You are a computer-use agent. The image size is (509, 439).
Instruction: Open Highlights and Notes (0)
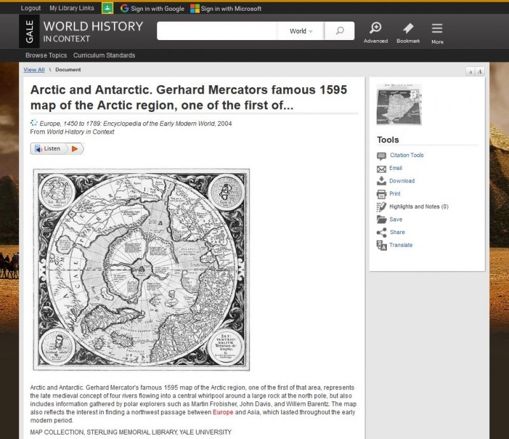pyautogui.click(x=419, y=207)
